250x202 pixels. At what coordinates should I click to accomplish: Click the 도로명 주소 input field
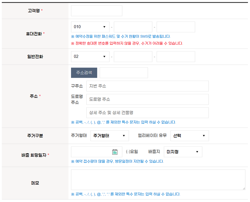(147, 99)
